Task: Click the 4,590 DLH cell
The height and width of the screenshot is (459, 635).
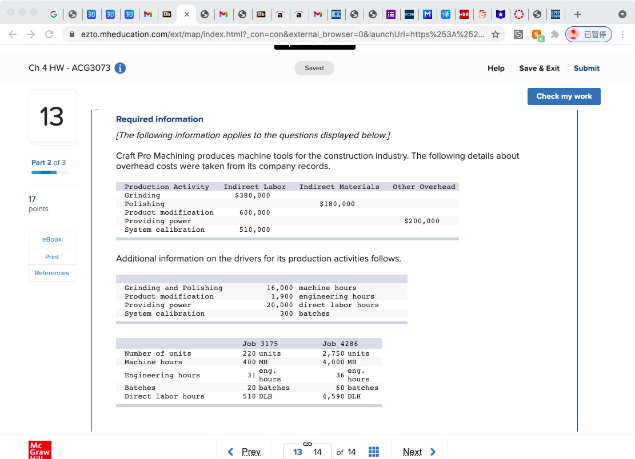Action: (x=341, y=396)
